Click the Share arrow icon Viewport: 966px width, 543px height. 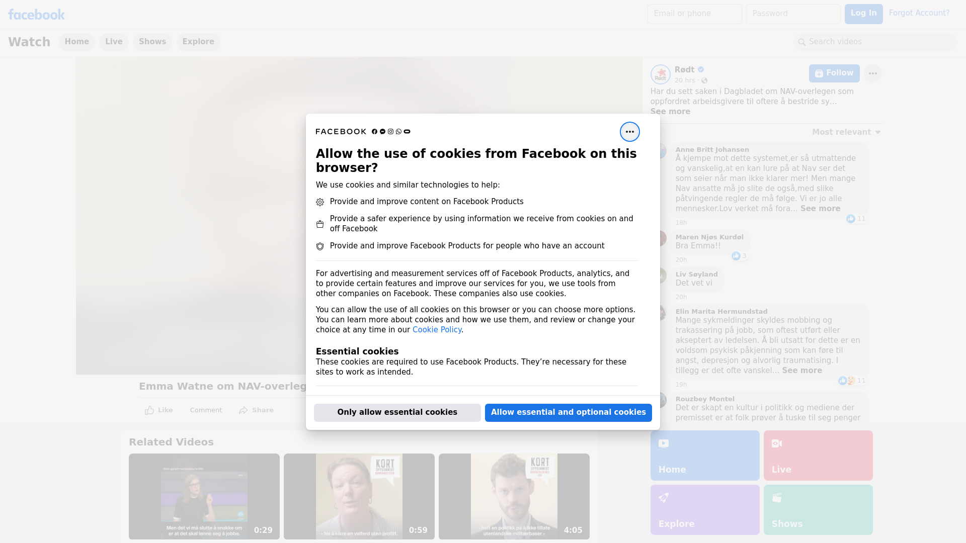click(x=244, y=410)
